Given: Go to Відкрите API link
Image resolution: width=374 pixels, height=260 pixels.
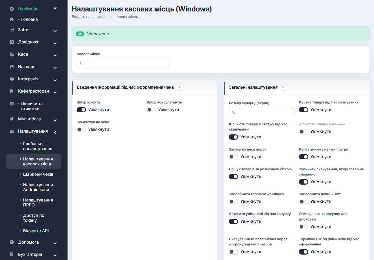Looking at the screenshot, I should pyautogui.click(x=36, y=231).
